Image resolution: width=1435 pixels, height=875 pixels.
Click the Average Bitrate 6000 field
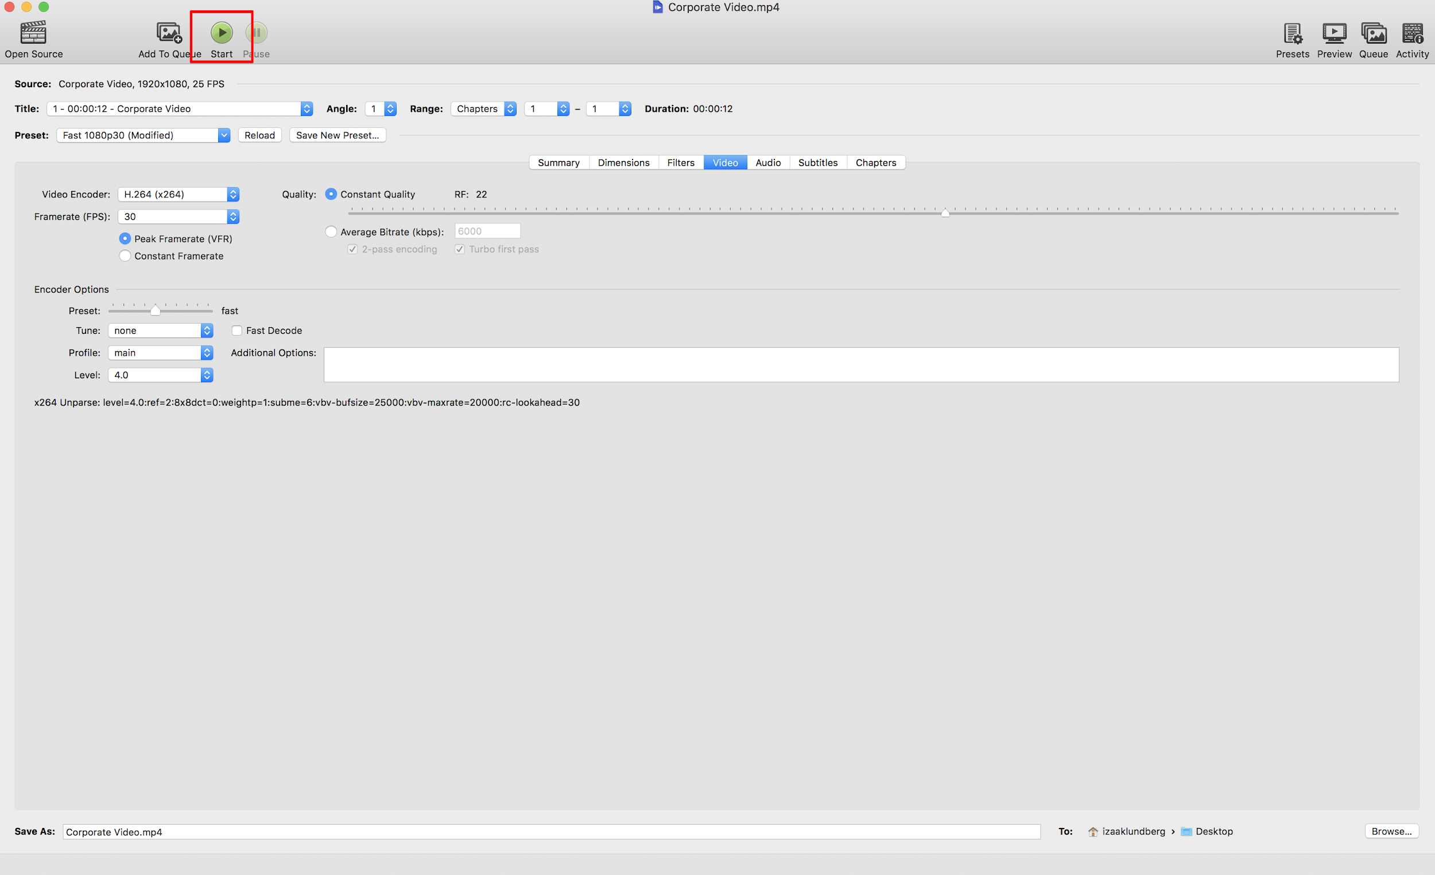(x=487, y=231)
